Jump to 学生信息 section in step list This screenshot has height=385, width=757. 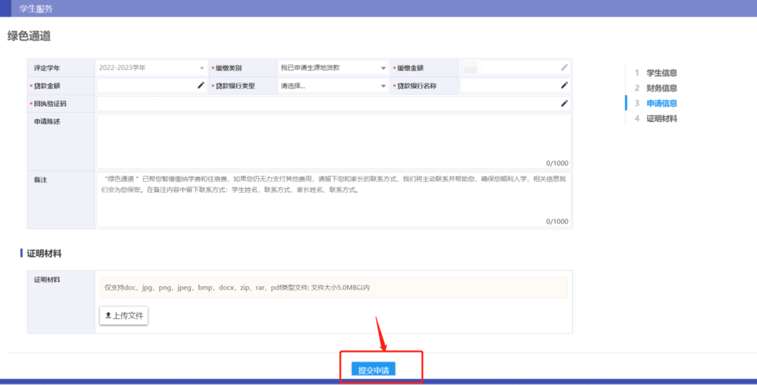661,73
